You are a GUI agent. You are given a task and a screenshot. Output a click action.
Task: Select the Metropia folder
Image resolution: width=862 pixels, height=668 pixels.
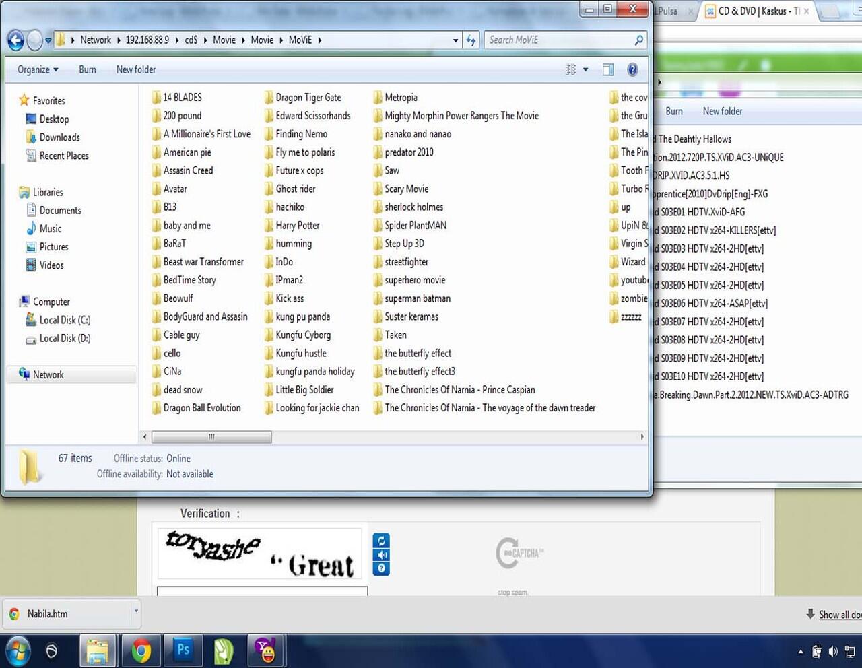395,98
